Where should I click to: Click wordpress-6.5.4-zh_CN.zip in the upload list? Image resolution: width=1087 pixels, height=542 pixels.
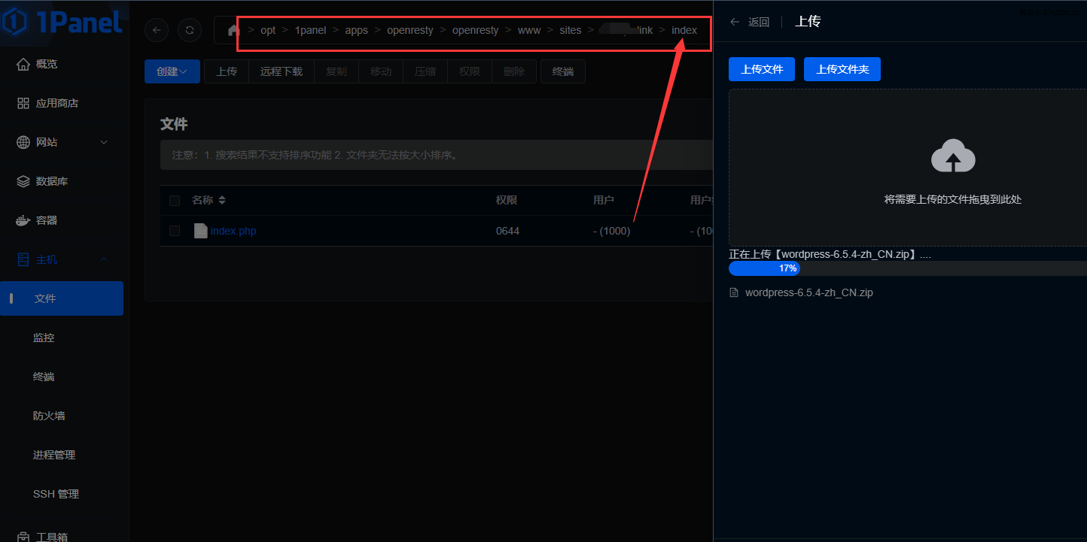pyautogui.click(x=809, y=292)
